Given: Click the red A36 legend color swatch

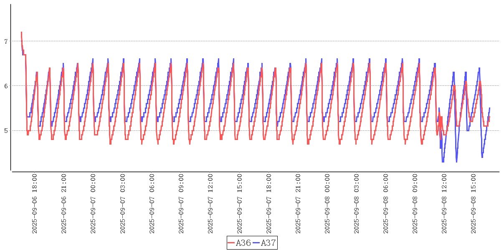Looking at the screenshot, I should tap(231, 243).
